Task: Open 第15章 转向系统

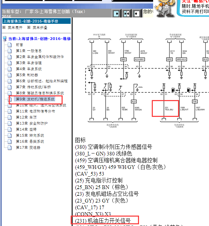Action: pos(30,135)
